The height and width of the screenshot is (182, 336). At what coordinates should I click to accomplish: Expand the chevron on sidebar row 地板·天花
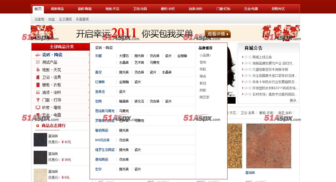click(89, 70)
